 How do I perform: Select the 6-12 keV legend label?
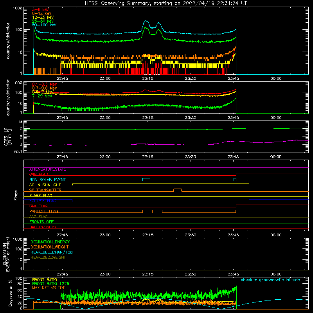[42, 13]
